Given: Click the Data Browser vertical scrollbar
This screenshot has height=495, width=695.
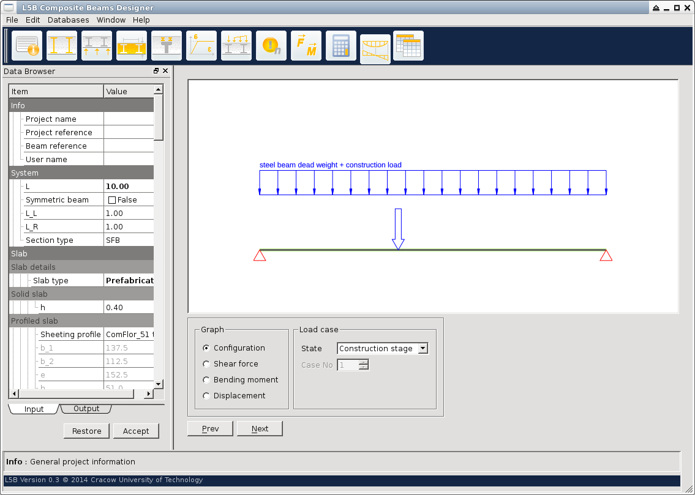Looking at the screenshot, I should click(159, 245).
